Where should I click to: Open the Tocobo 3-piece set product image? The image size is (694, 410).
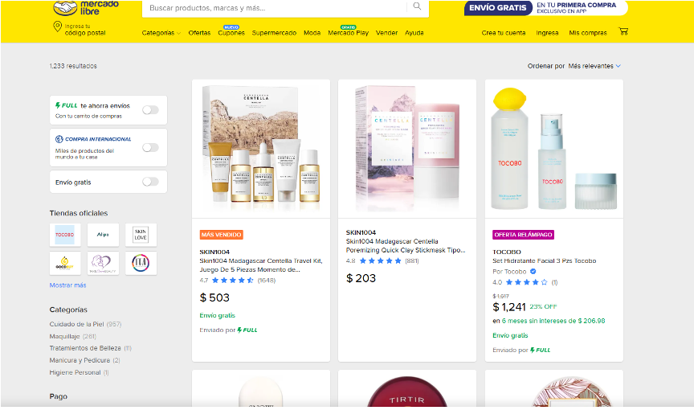tap(554, 149)
